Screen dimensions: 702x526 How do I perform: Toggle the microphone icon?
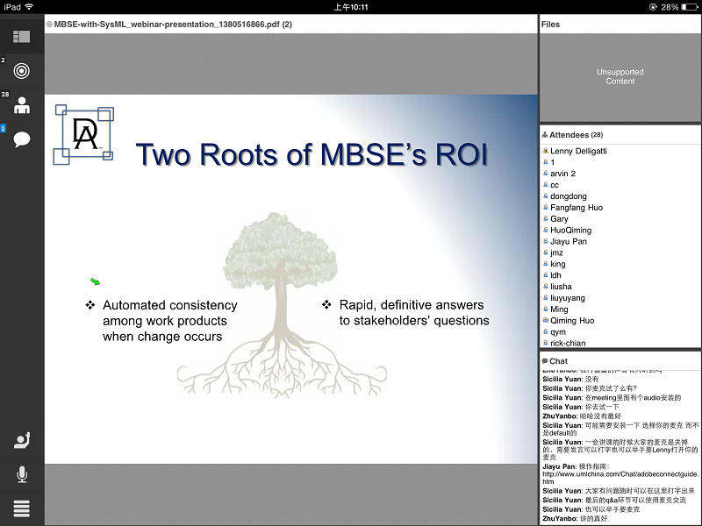(x=21, y=474)
